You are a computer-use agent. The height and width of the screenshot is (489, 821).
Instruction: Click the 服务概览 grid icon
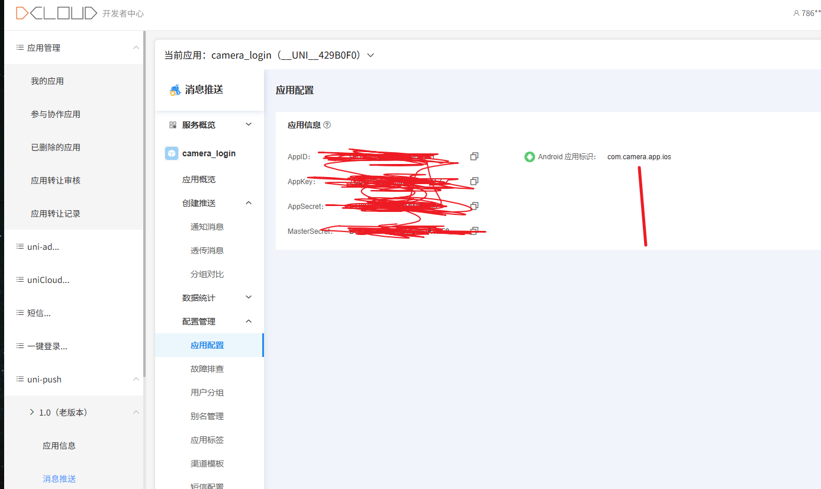click(x=173, y=125)
